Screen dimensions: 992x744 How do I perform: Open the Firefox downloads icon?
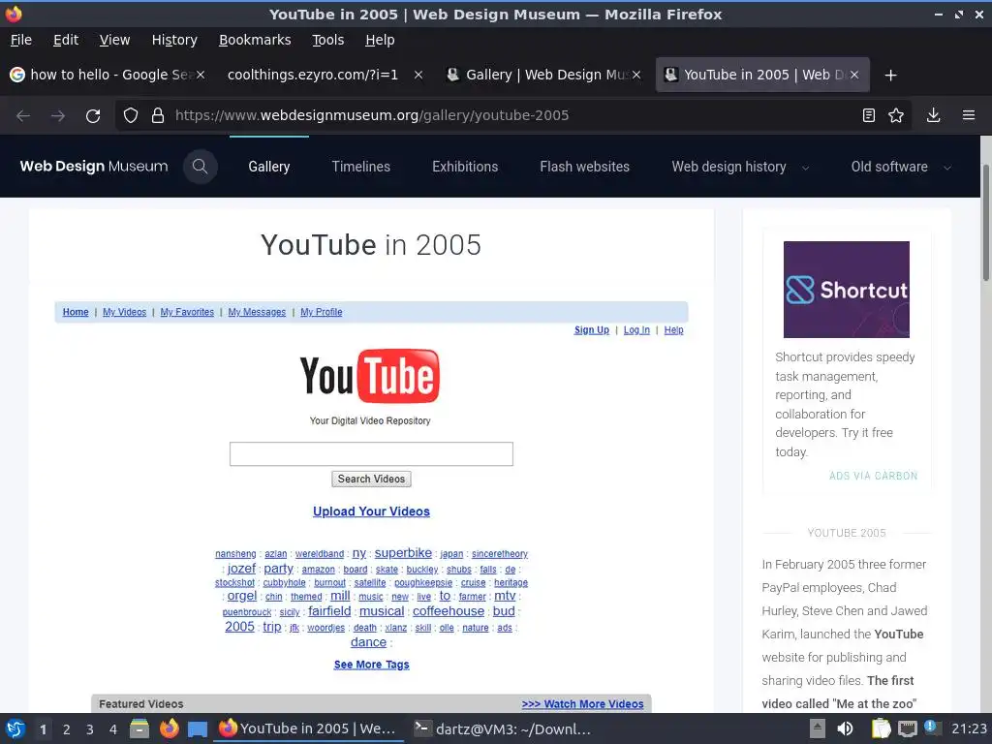coord(933,115)
